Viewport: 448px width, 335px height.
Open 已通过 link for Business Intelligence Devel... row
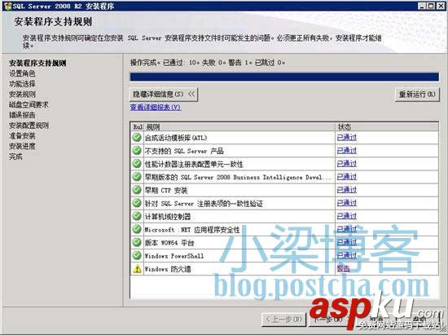[x=346, y=177]
